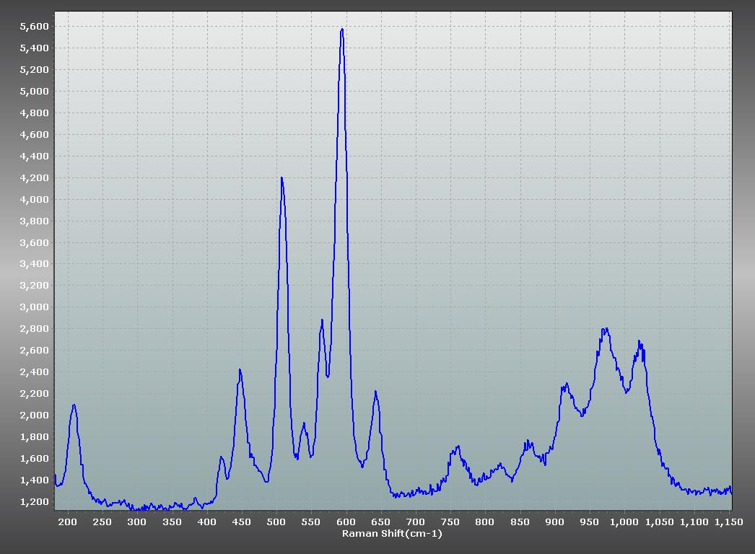Viewport: 755px width, 554px height.
Task: Click the "Raman Shift(cm-1)" axis title
Action: pos(392,534)
